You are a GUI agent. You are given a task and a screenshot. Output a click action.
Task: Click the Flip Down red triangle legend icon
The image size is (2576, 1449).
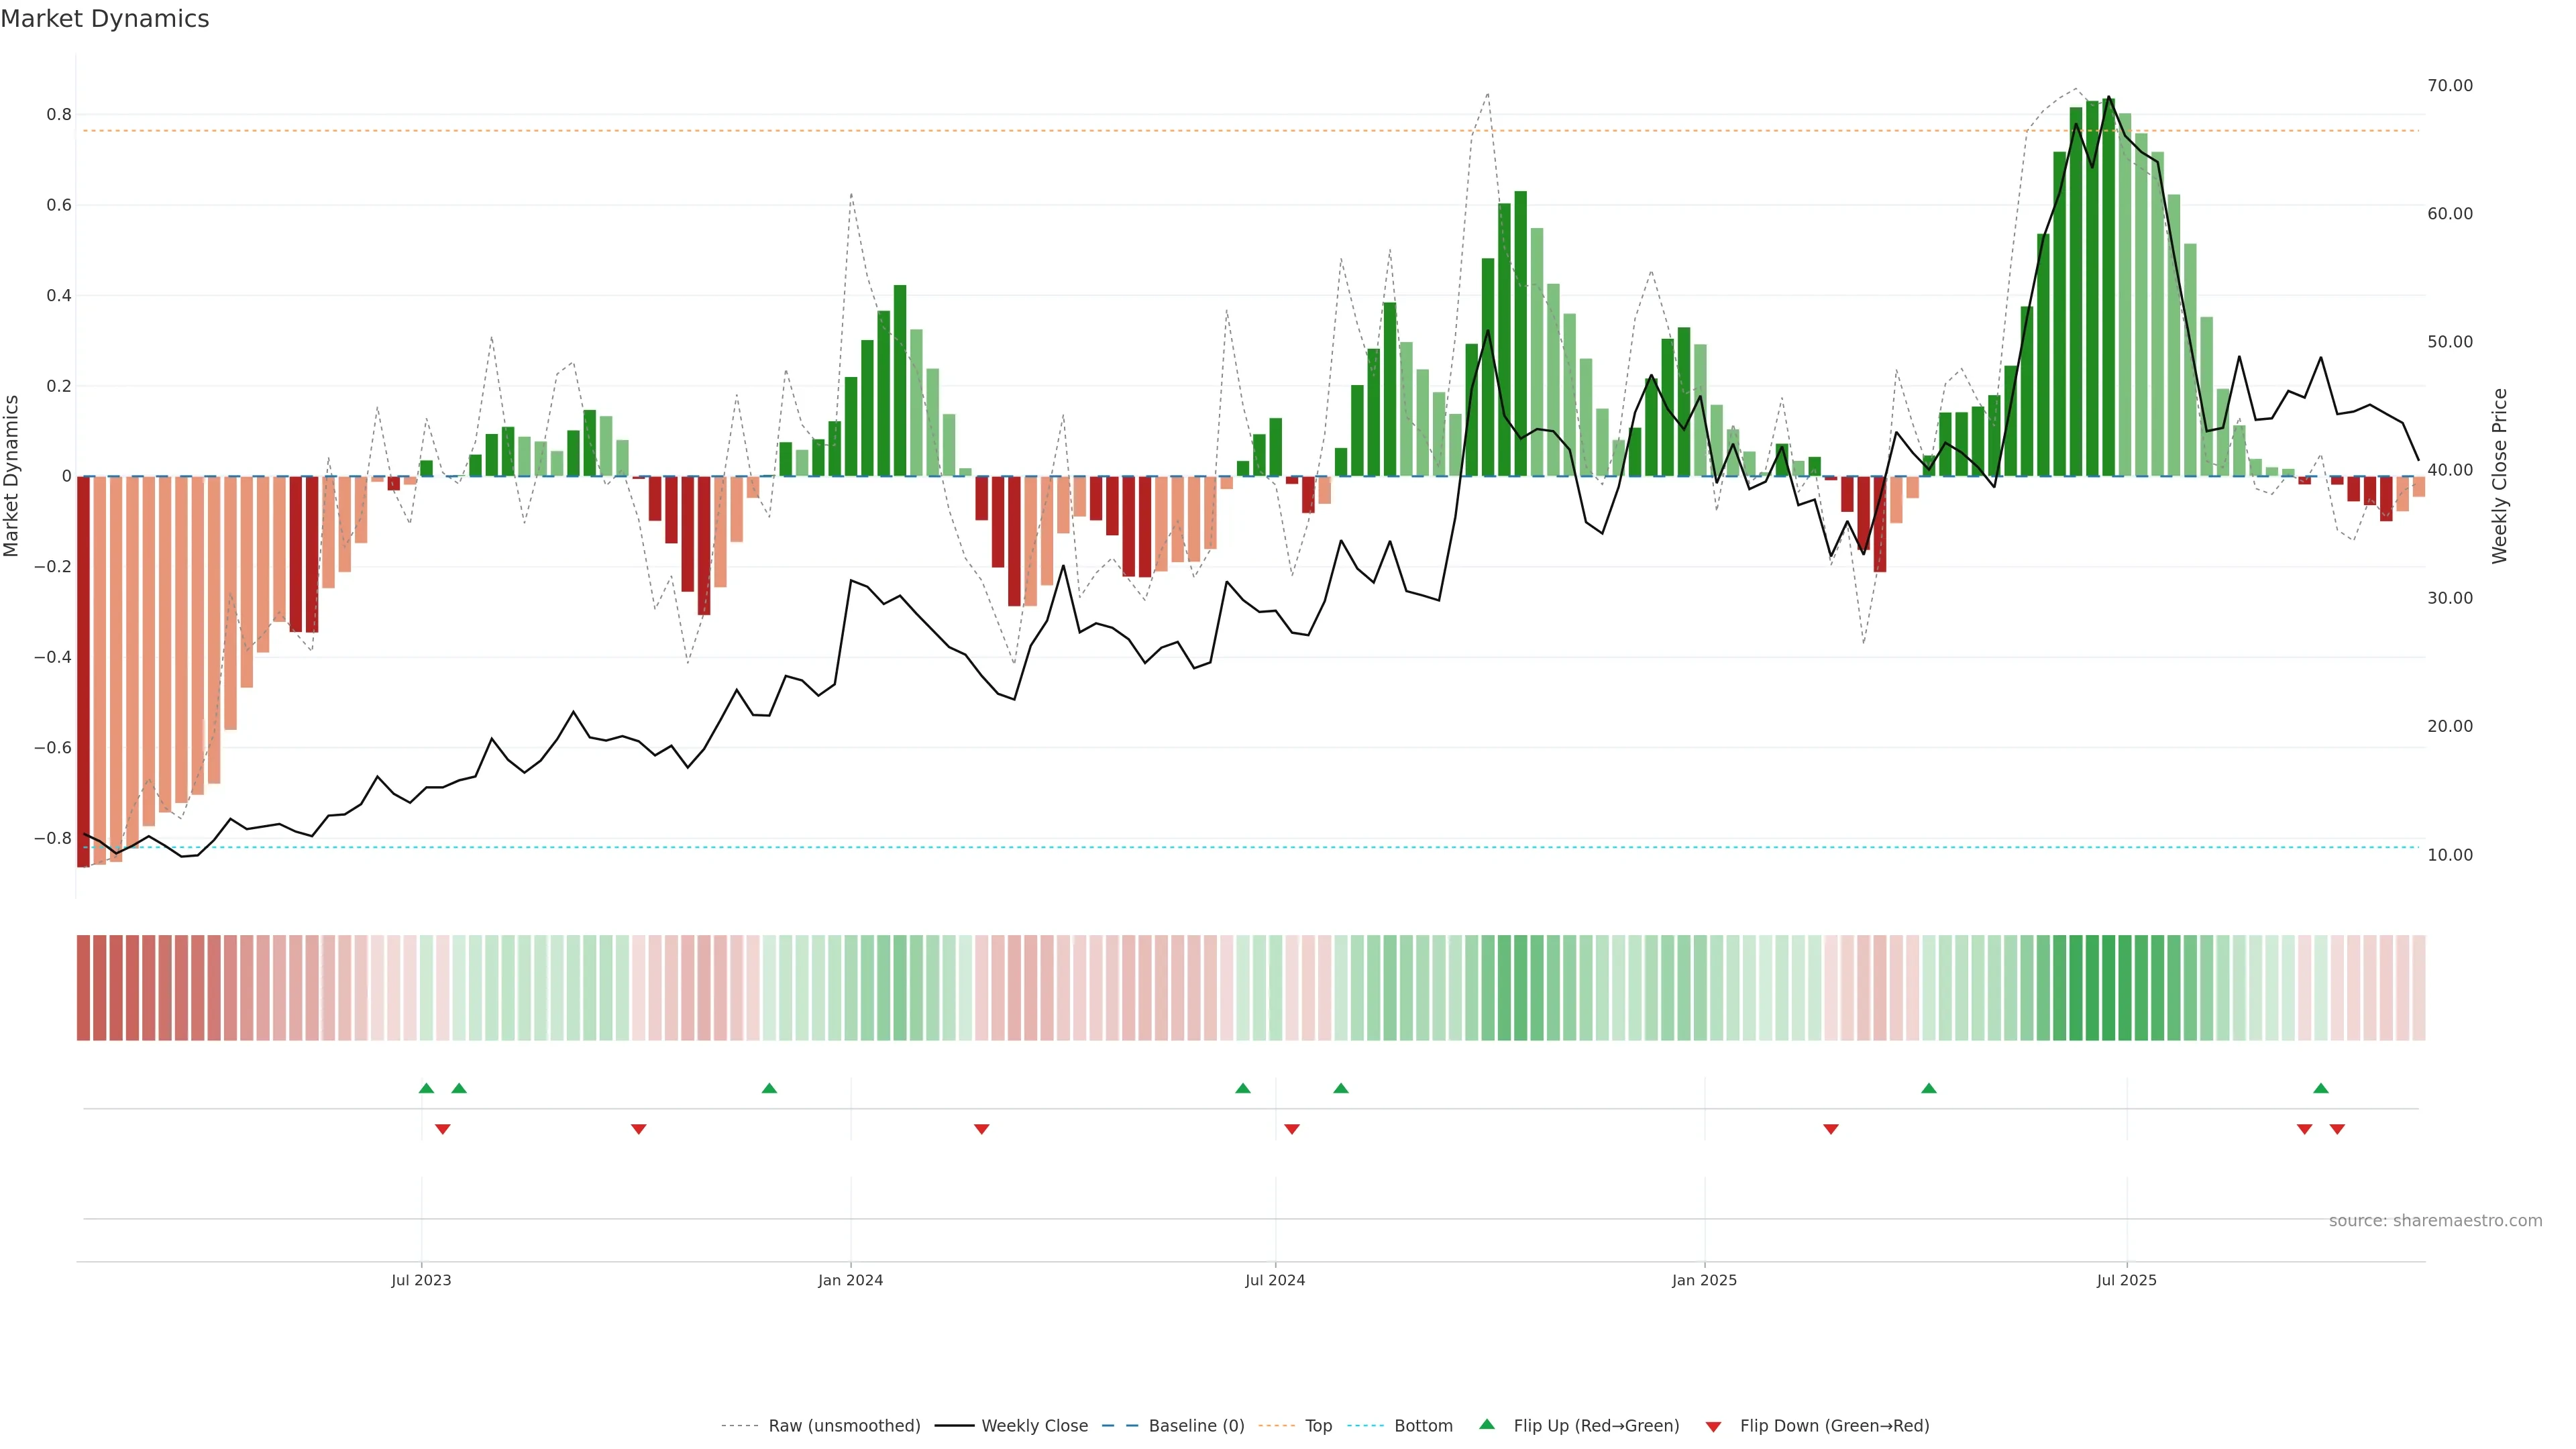(1713, 1426)
